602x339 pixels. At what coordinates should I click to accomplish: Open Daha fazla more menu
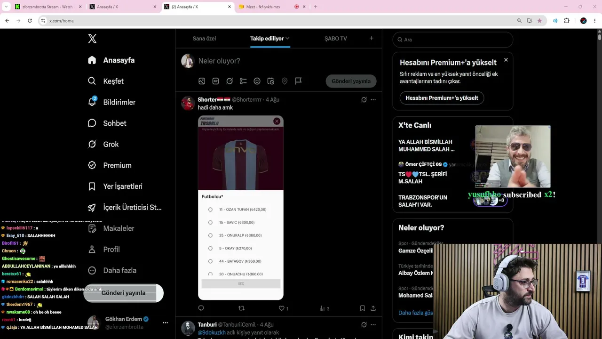pyautogui.click(x=112, y=270)
